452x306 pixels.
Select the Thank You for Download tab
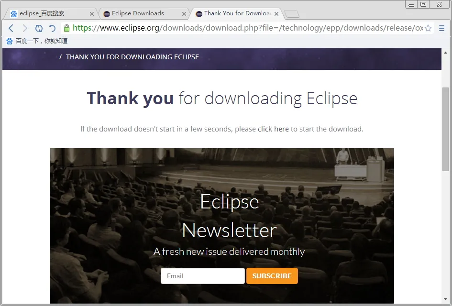[x=235, y=13]
